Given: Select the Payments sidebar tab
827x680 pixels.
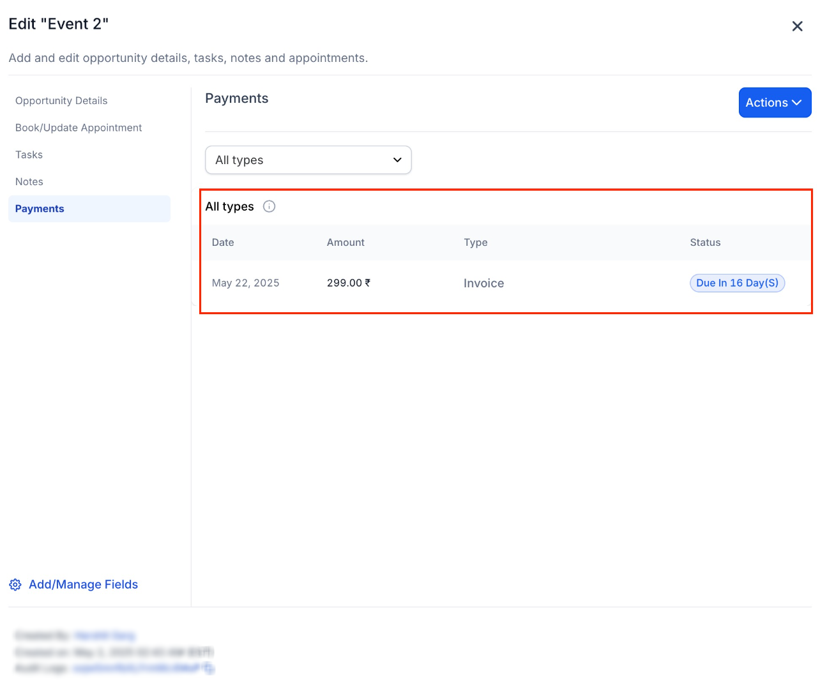Looking at the screenshot, I should [x=89, y=209].
